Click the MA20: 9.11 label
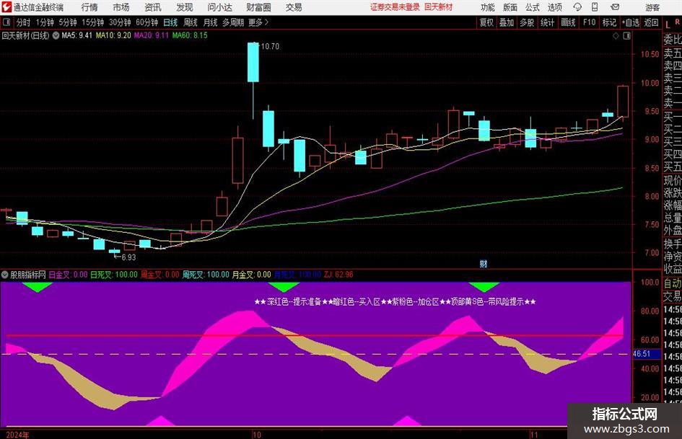 [151, 35]
